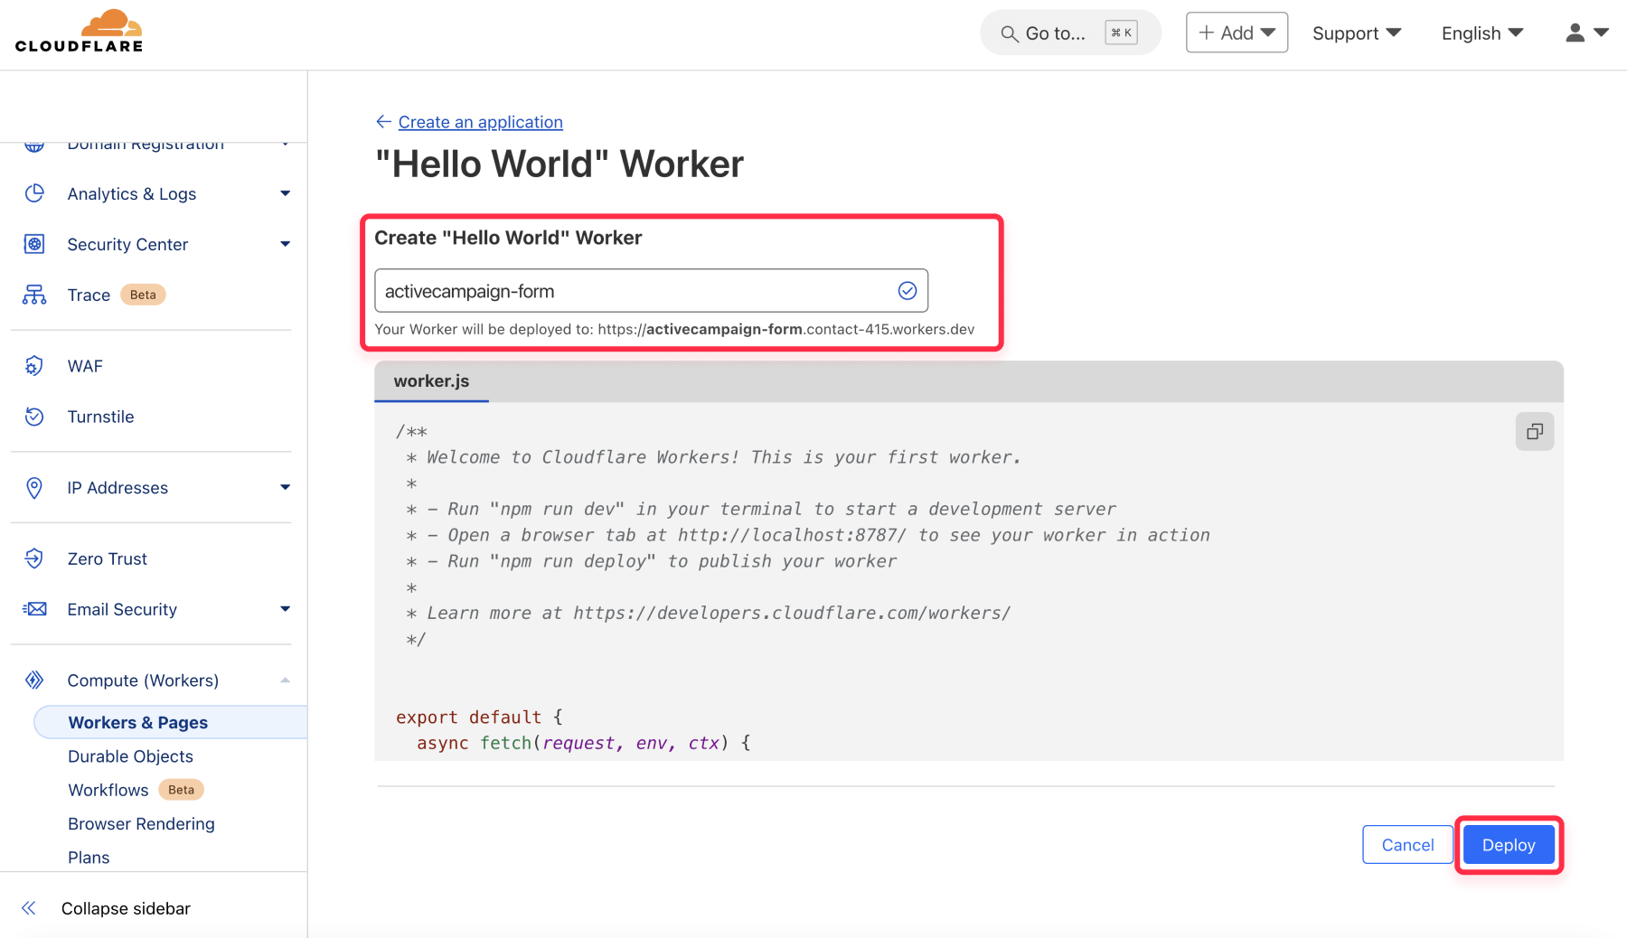Click the back arrow beside Create an application

(383, 122)
